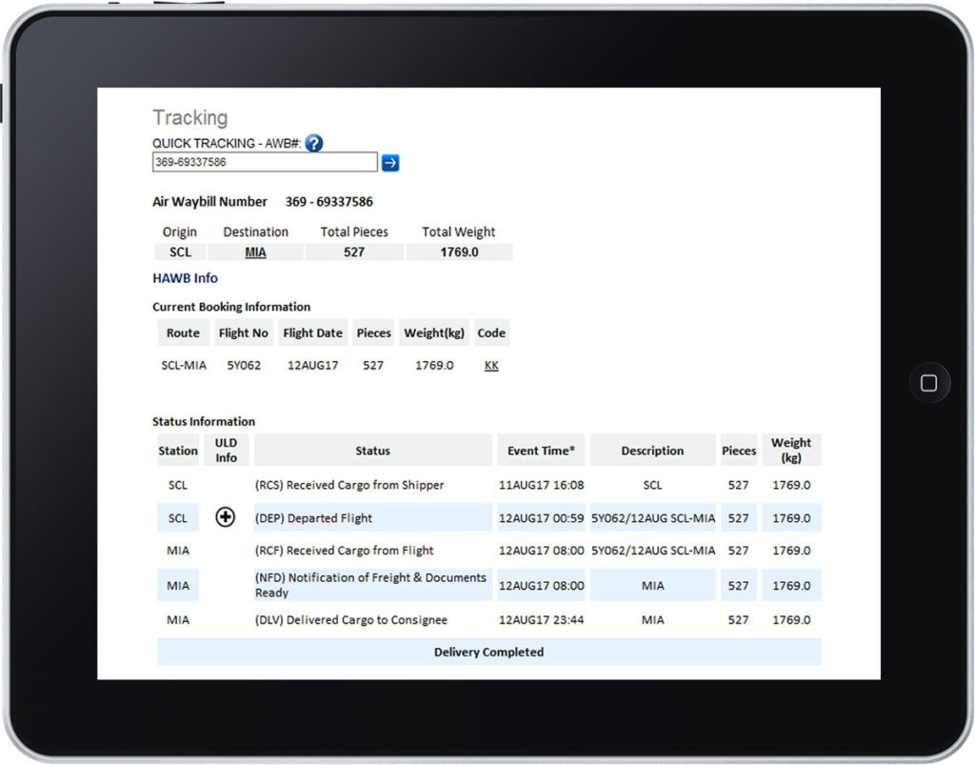Click the KK booking code link

tap(491, 365)
